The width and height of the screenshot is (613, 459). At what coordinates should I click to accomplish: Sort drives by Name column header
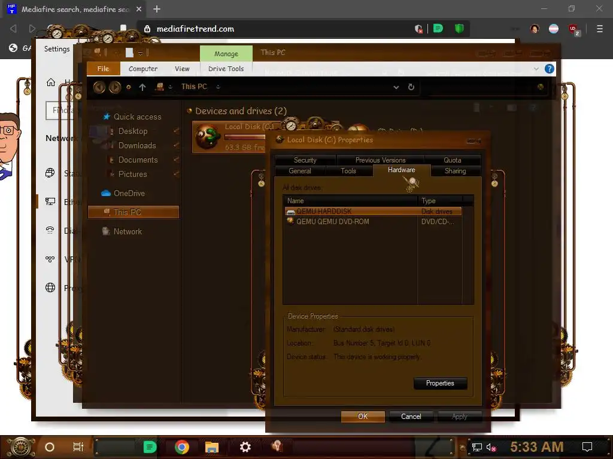[351, 201]
